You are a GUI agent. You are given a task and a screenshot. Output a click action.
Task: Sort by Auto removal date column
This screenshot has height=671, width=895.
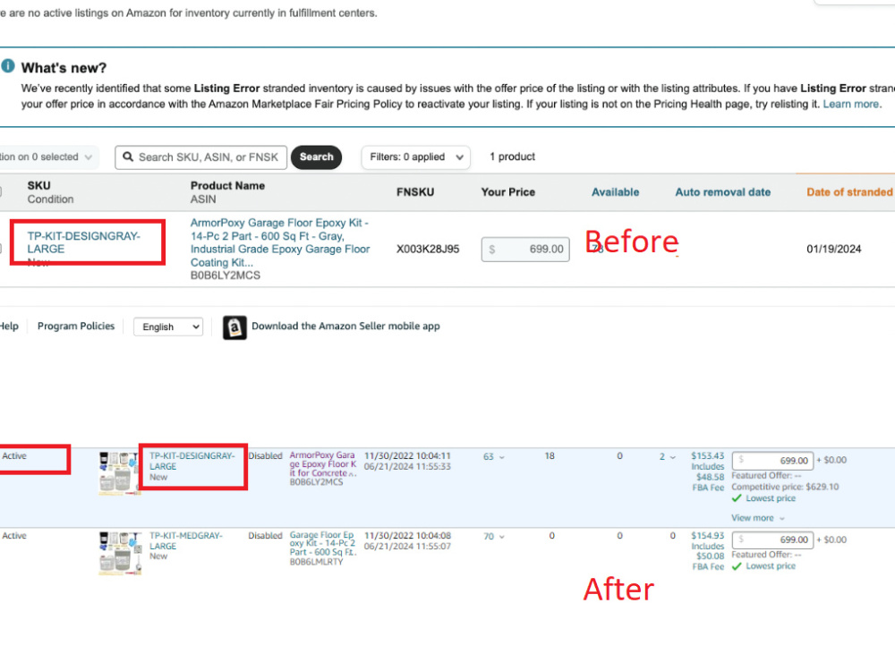pos(722,192)
